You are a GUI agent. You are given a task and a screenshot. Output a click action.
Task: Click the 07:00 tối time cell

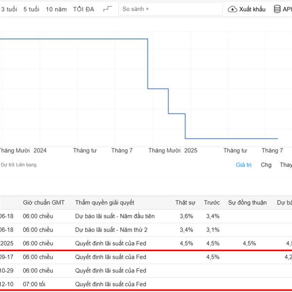coord(34,284)
